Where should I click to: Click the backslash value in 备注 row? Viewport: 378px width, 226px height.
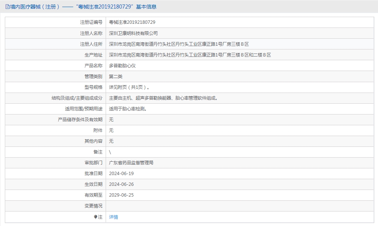(x=110, y=152)
